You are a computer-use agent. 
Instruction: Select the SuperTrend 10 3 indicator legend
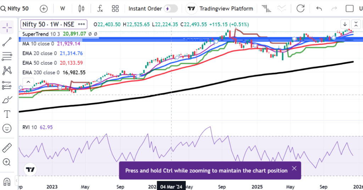coord(41,34)
